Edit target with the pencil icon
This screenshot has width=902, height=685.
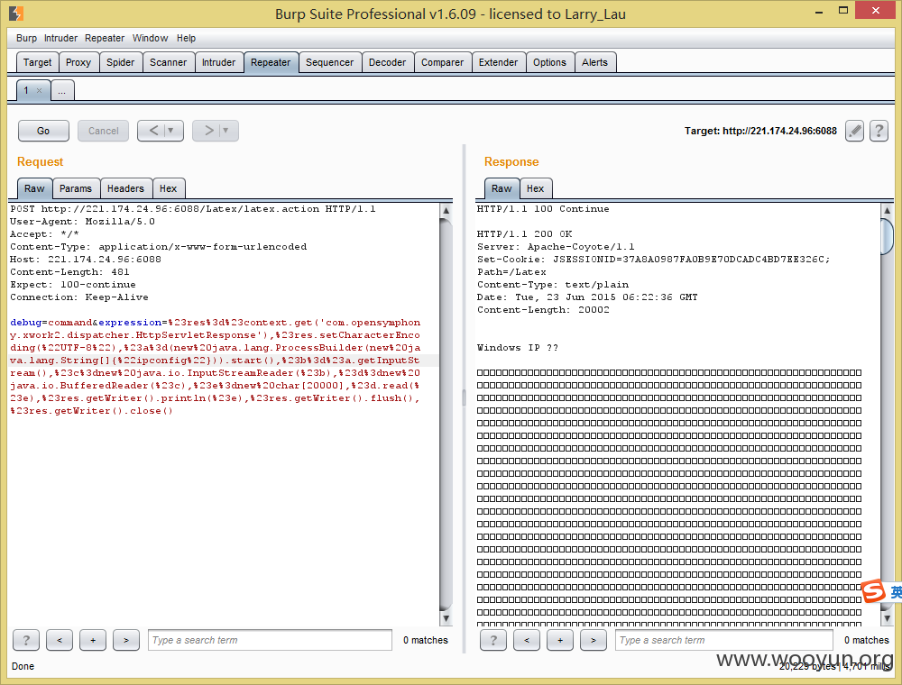click(854, 131)
